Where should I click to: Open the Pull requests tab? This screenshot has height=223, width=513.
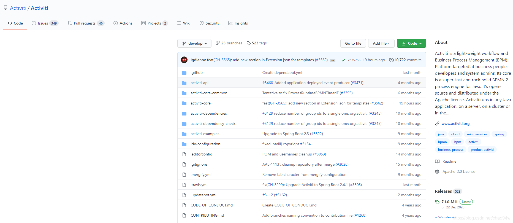86,23
